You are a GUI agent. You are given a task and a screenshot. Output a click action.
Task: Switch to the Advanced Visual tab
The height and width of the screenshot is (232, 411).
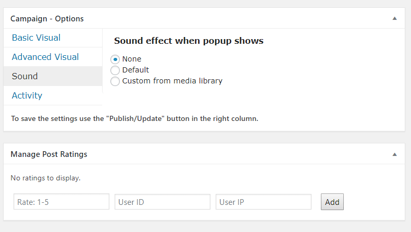(x=45, y=57)
